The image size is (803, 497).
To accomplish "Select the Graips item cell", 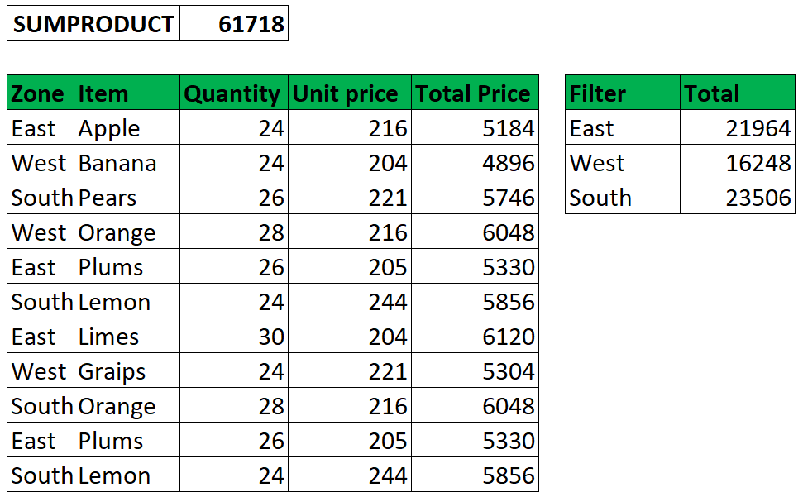I will pyautogui.click(x=127, y=370).
